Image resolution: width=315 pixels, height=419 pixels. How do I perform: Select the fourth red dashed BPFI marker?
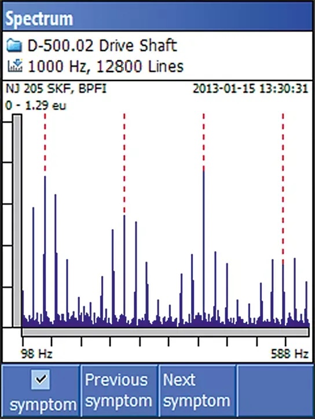[x=283, y=189]
